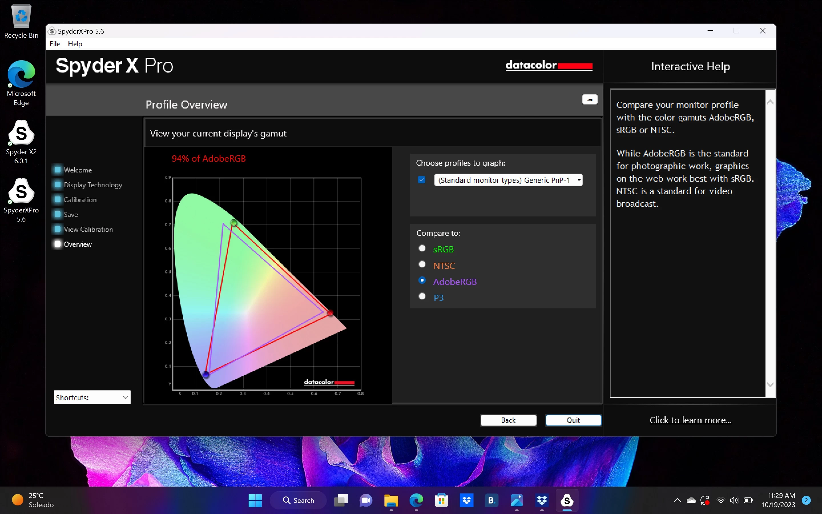Click the Back button
Image resolution: width=822 pixels, height=514 pixels.
[x=508, y=420]
